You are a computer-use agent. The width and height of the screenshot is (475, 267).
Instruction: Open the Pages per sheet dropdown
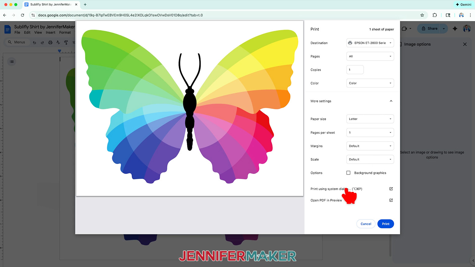click(370, 133)
